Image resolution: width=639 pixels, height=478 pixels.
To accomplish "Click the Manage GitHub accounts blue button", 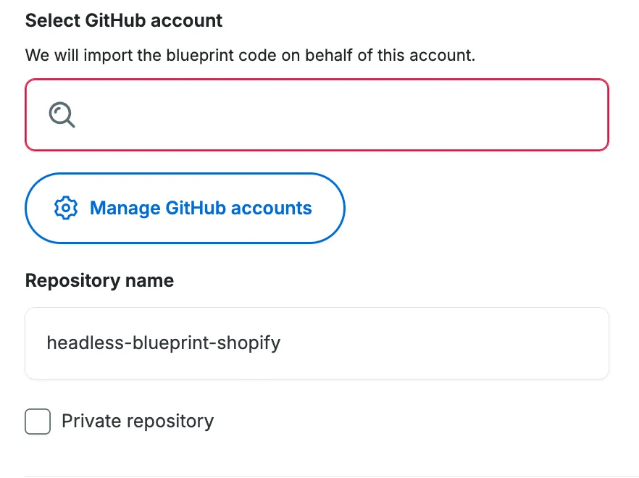I will (x=185, y=208).
